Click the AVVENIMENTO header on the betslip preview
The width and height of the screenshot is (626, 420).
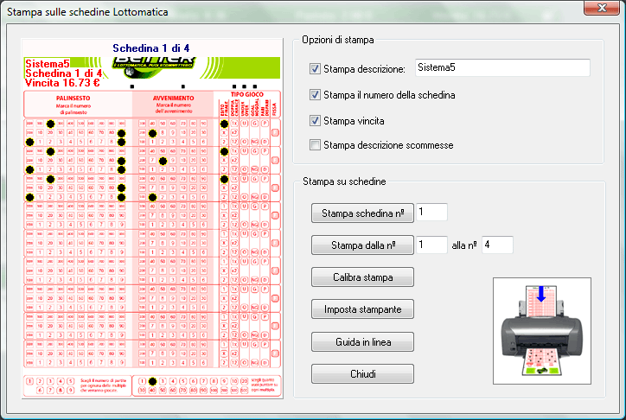[173, 99]
